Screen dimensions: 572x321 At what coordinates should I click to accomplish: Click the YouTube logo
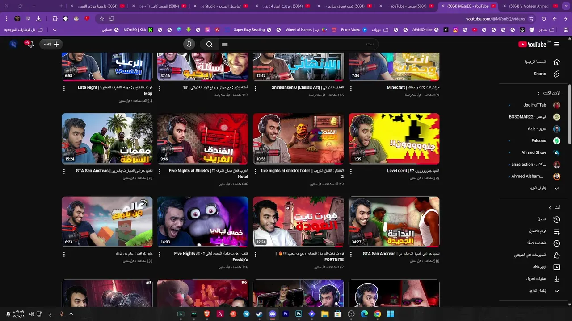(x=532, y=44)
